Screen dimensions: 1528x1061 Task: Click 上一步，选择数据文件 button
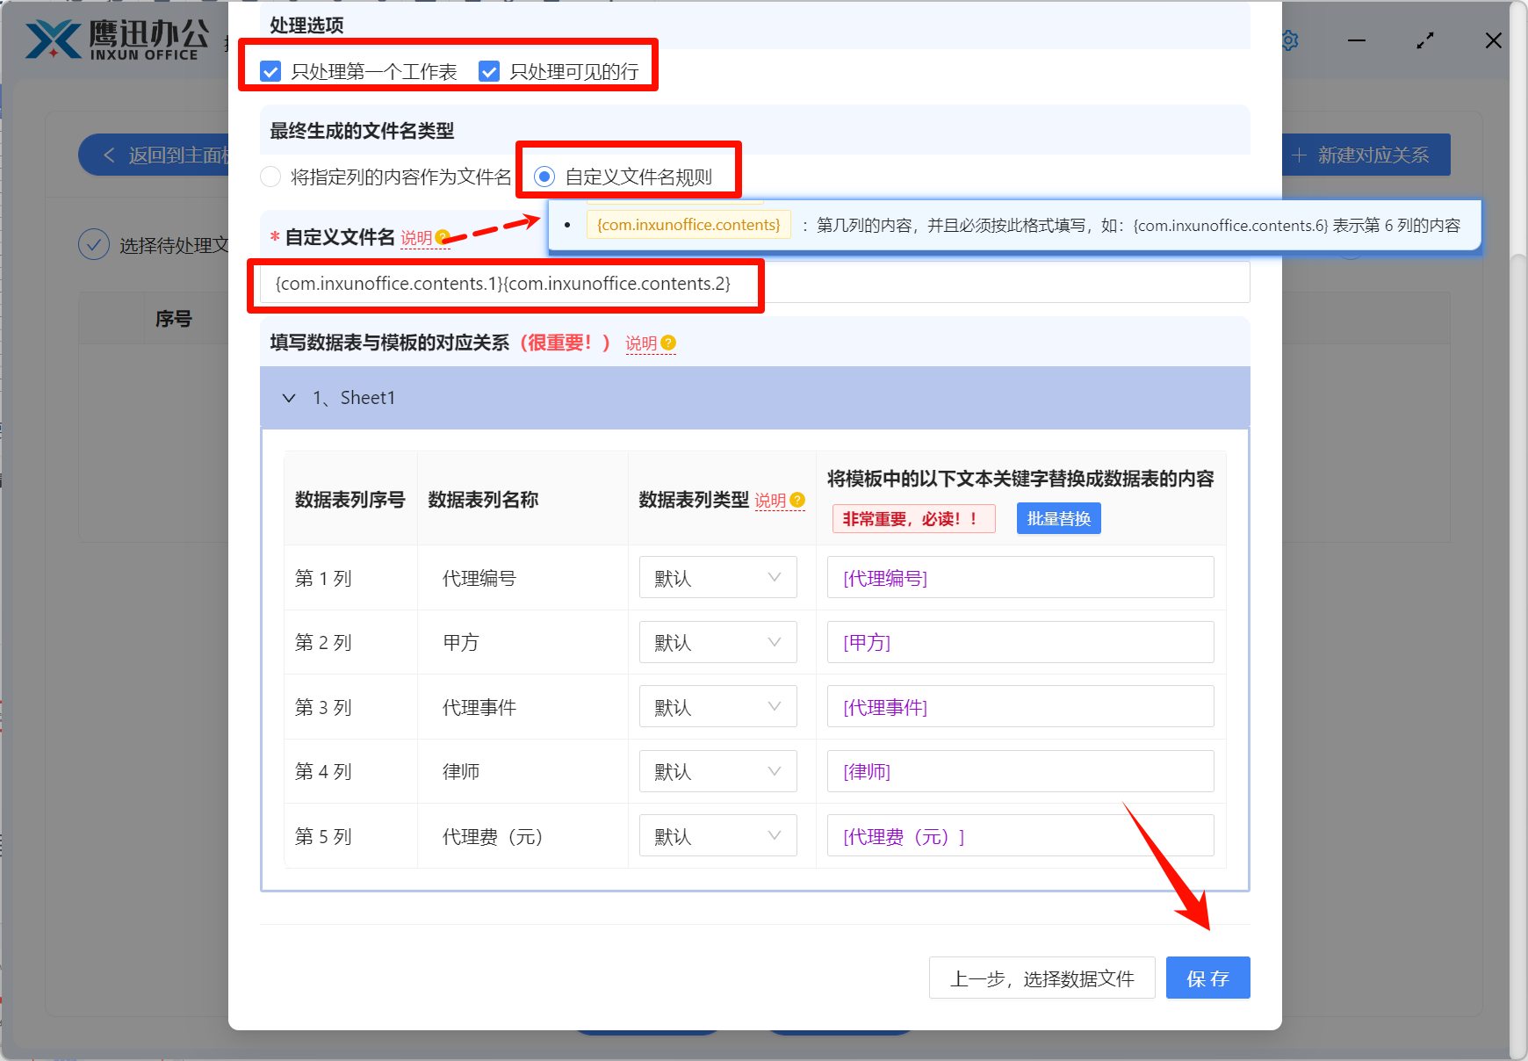click(x=1042, y=978)
